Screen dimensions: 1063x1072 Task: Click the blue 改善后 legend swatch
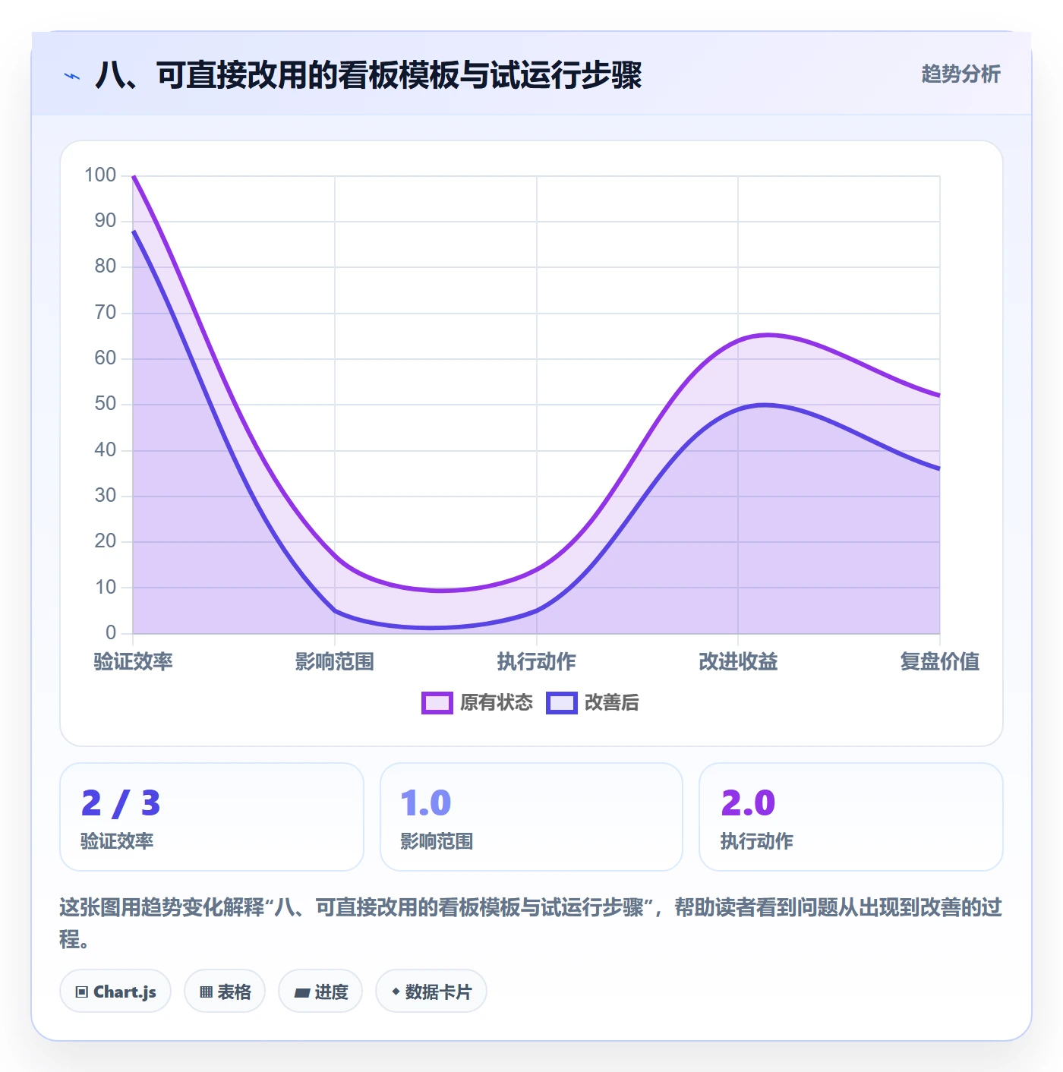[x=562, y=703]
